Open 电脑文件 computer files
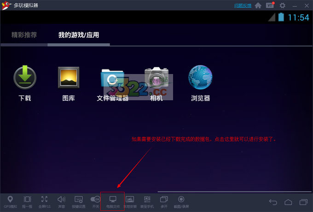 coord(113,202)
